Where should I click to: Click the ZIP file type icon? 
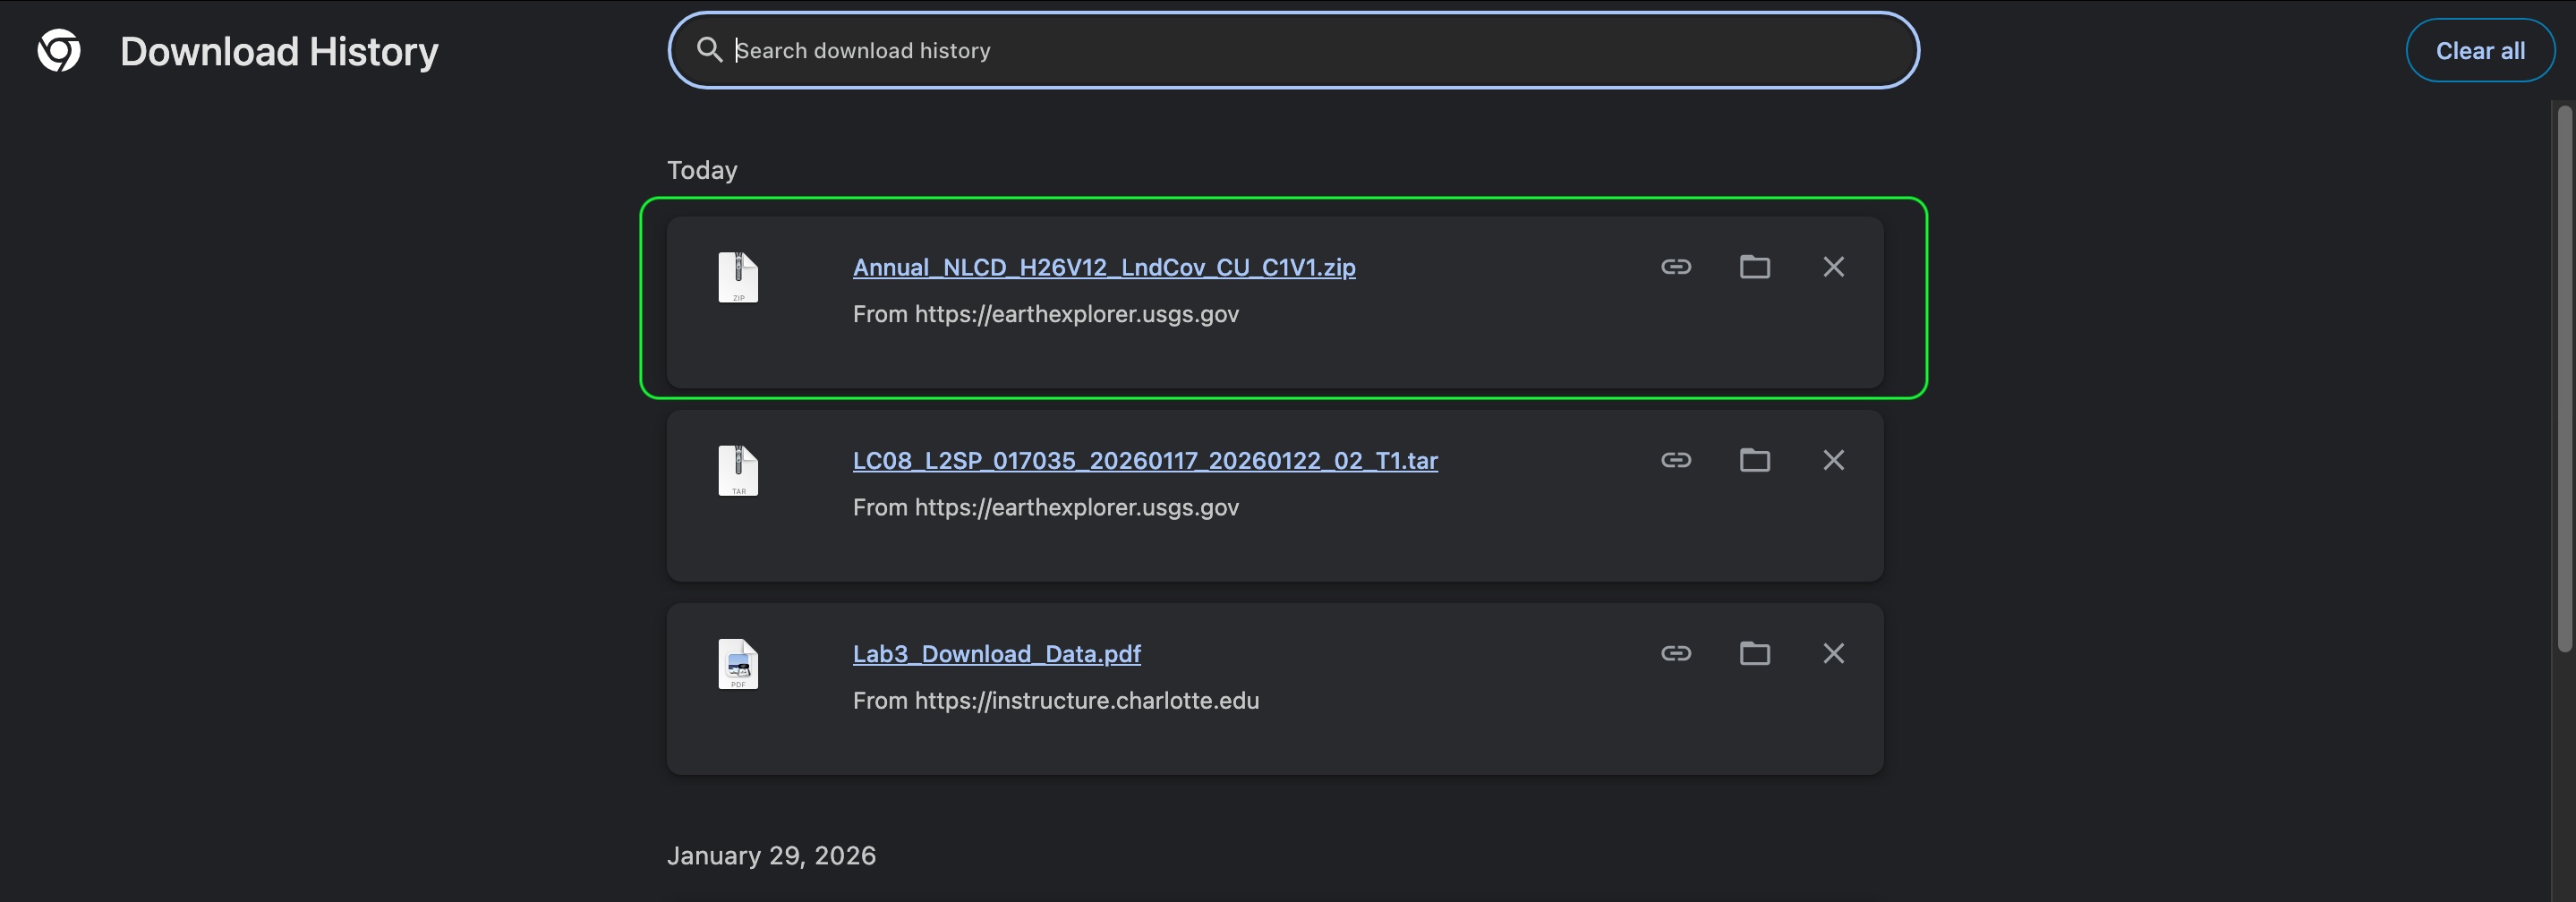click(738, 277)
